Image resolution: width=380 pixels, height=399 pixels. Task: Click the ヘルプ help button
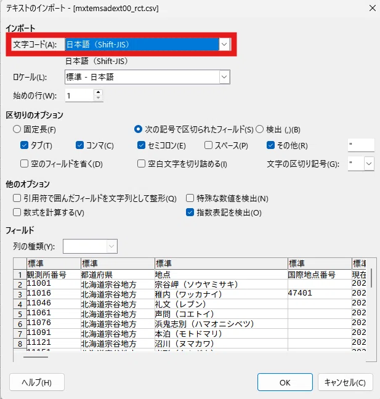37,382
